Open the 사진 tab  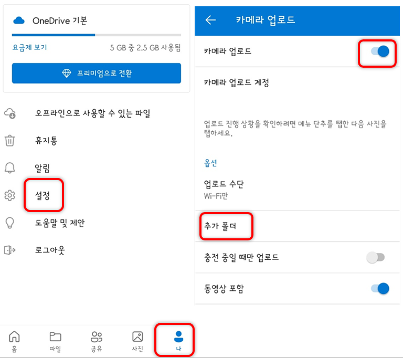pyautogui.click(x=137, y=341)
